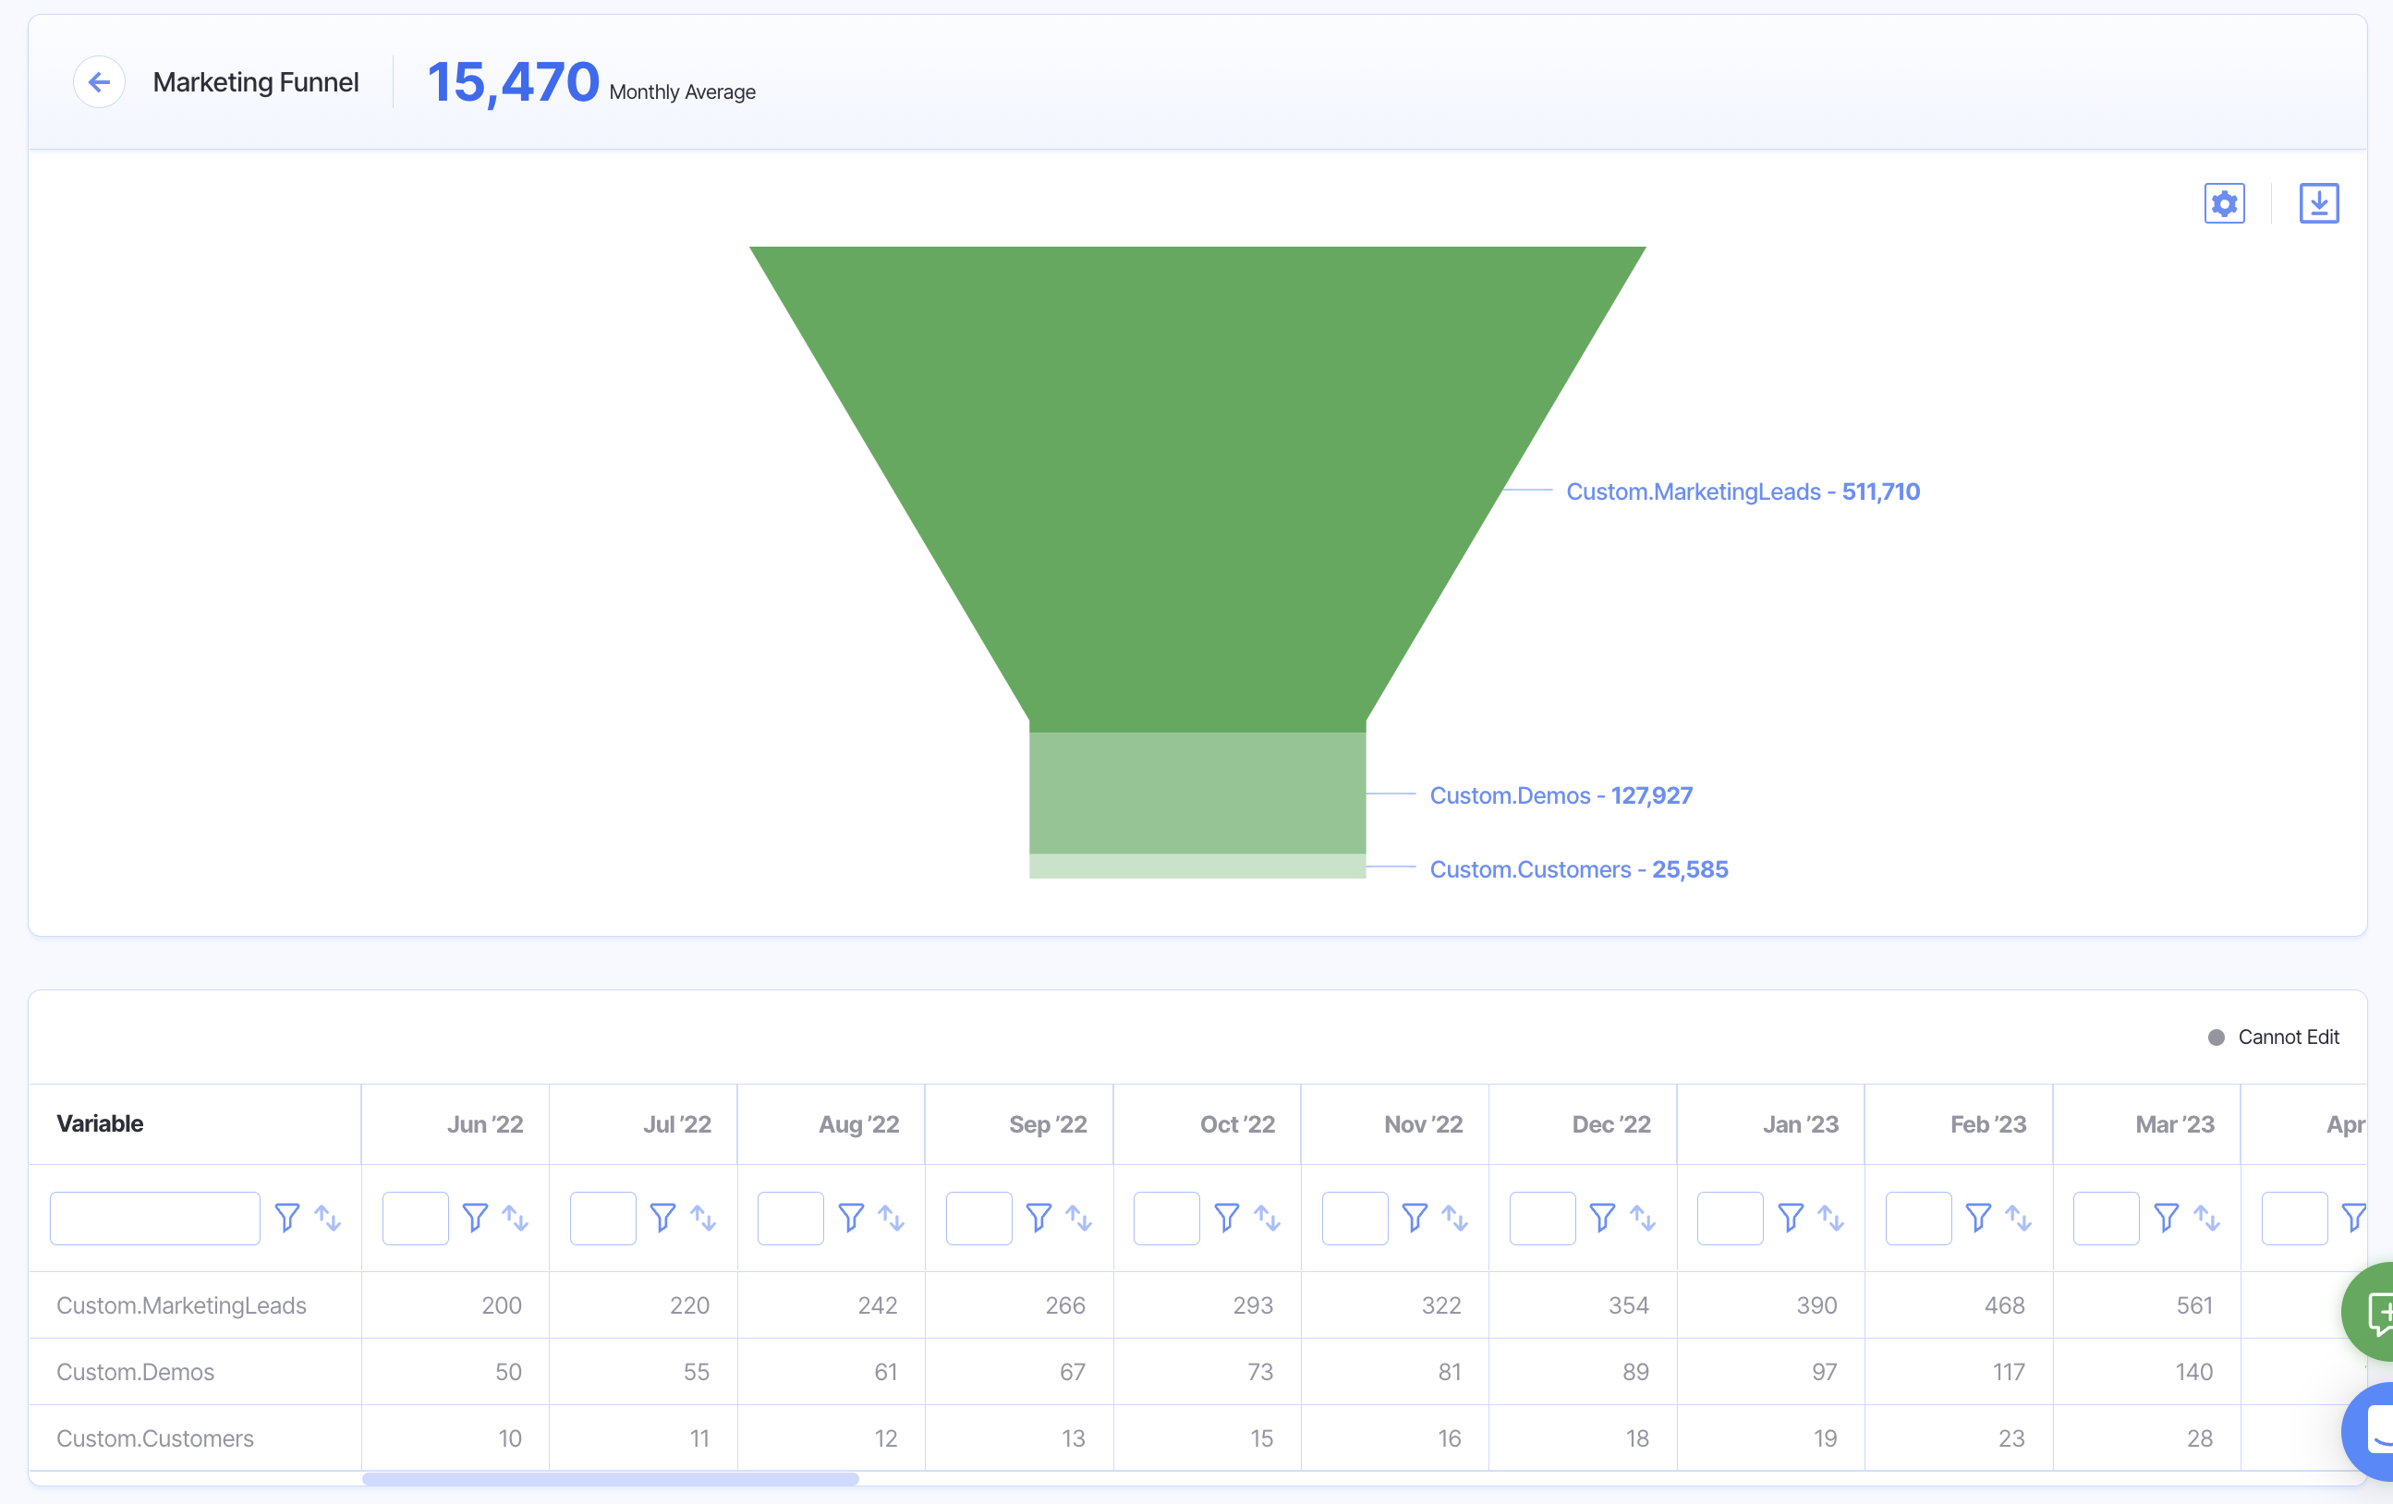Sort the Aug '22 column
This screenshot has width=2393, height=1504.
891,1217
